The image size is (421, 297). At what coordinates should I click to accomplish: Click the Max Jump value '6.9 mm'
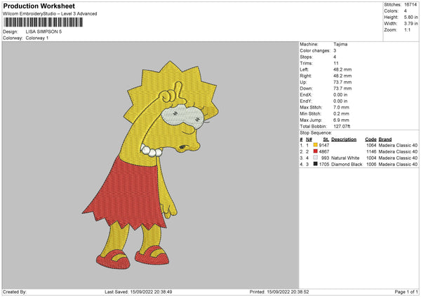click(x=341, y=120)
